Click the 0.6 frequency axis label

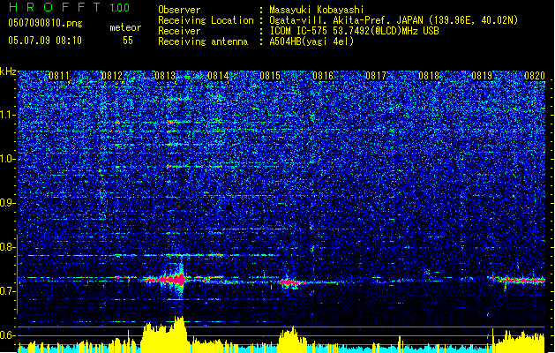(x=8, y=335)
